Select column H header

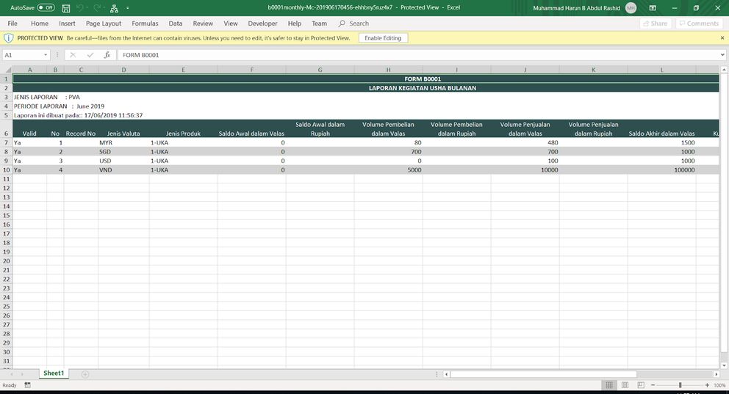(x=388, y=70)
